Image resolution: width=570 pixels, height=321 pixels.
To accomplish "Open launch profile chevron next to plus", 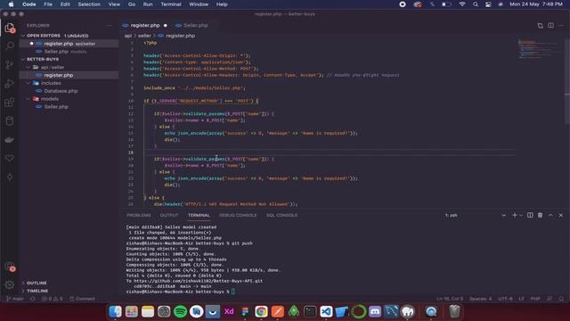I will coord(521,215).
